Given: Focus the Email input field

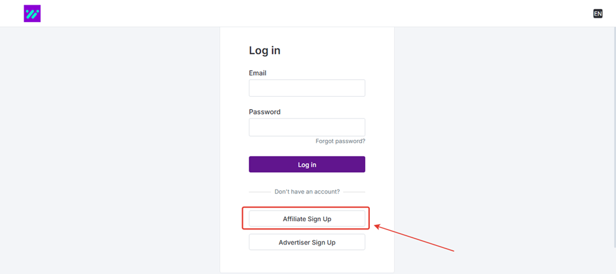Looking at the screenshot, I should [x=306, y=88].
